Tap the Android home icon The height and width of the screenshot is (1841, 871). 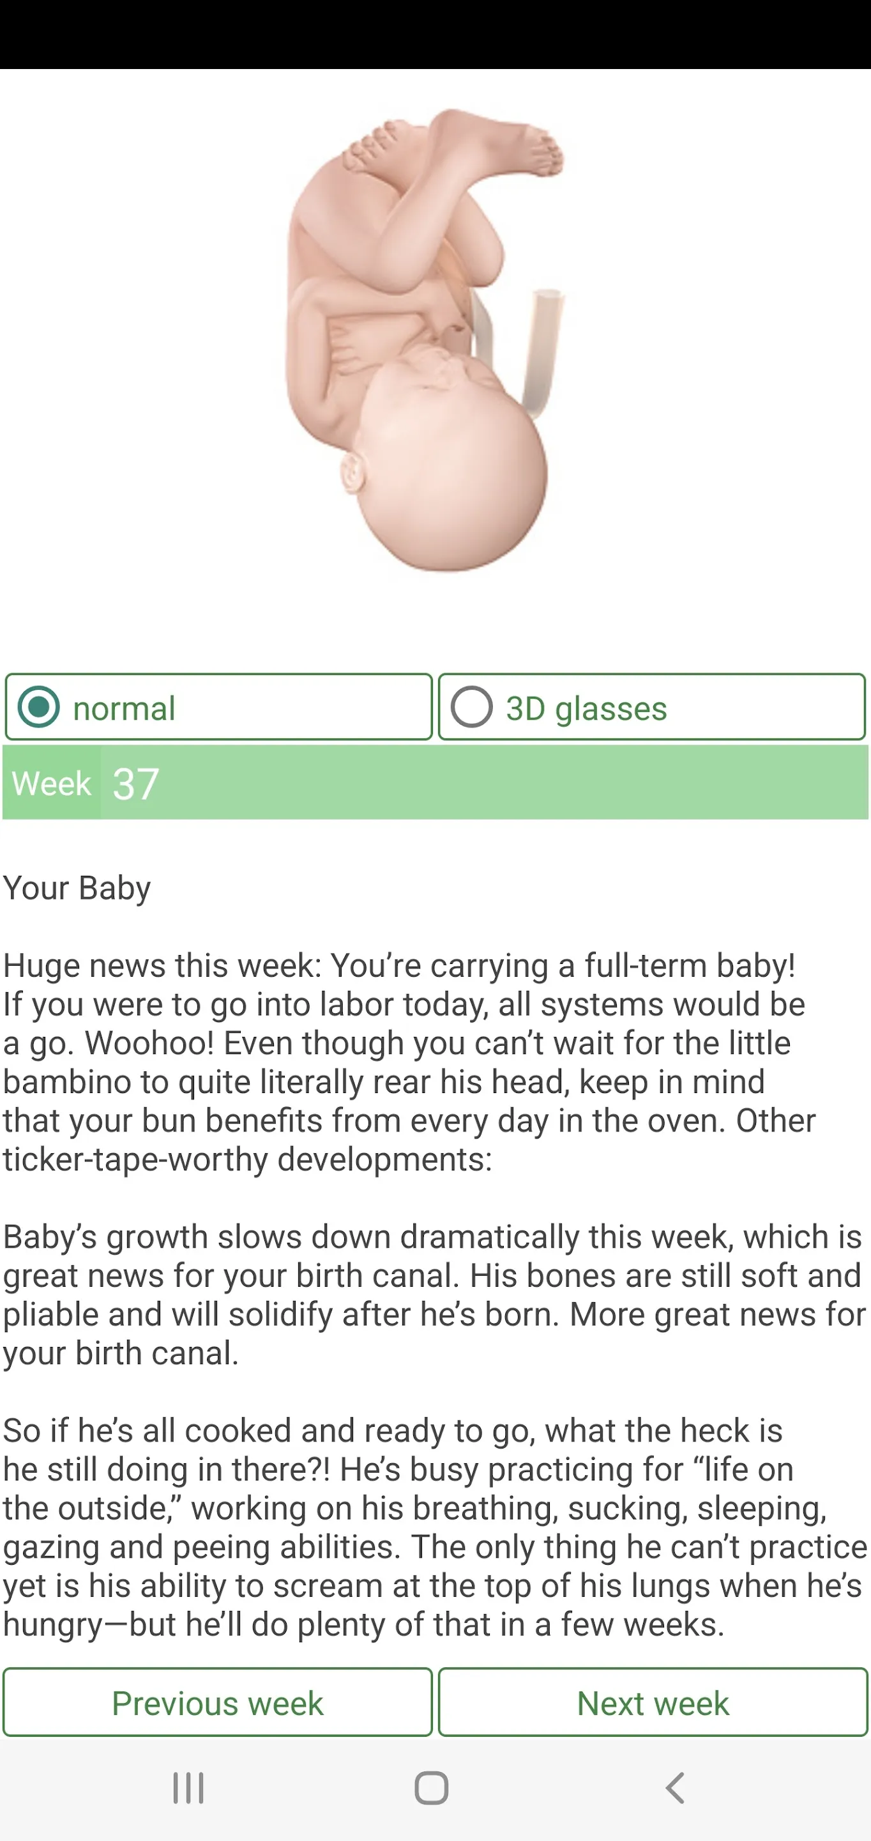click(431, 1788)
